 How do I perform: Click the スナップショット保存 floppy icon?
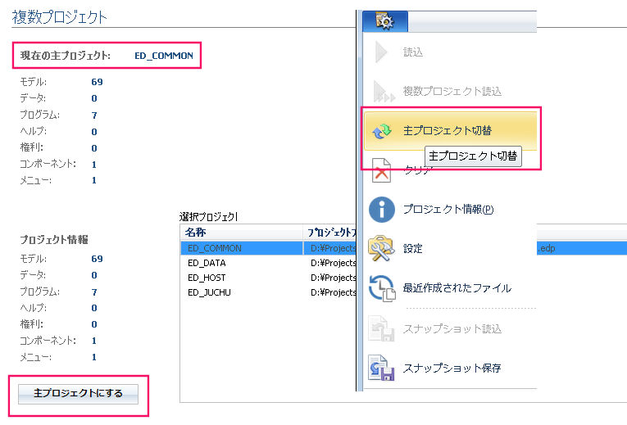point(381,368)
